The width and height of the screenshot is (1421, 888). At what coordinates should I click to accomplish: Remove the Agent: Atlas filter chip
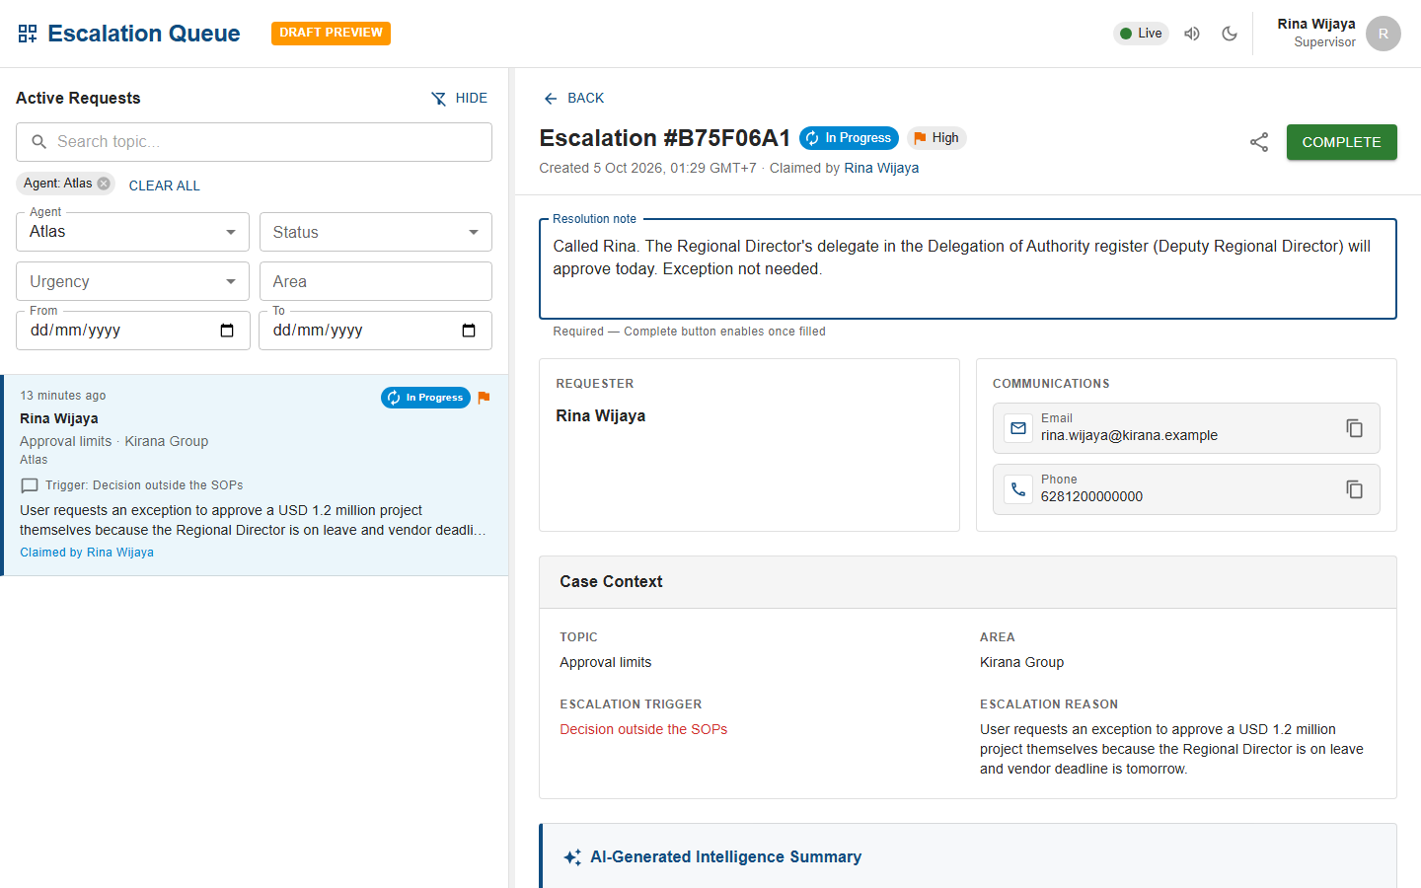[104, 184]
